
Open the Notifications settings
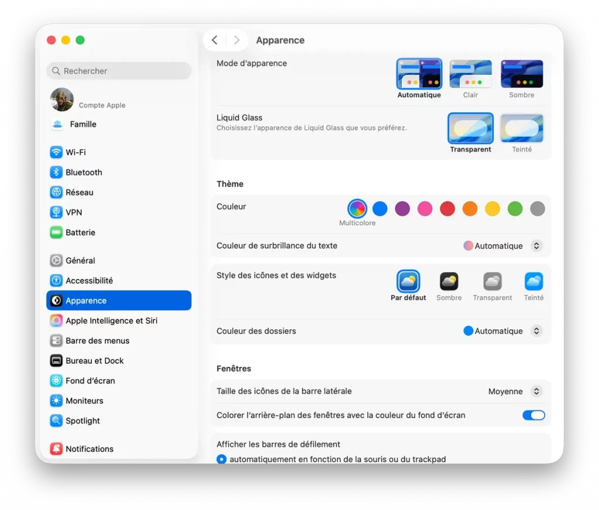(89, 449)
